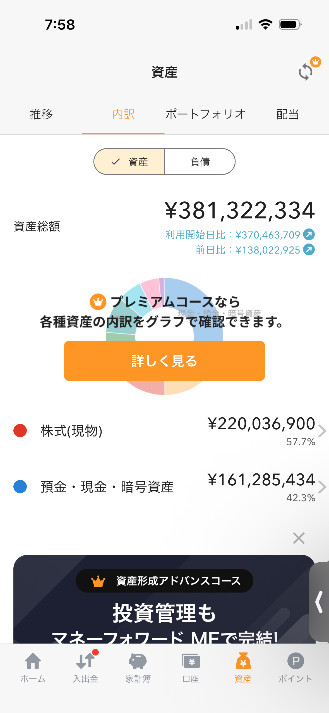Open 入出金 transactions icon

(85, 661)
